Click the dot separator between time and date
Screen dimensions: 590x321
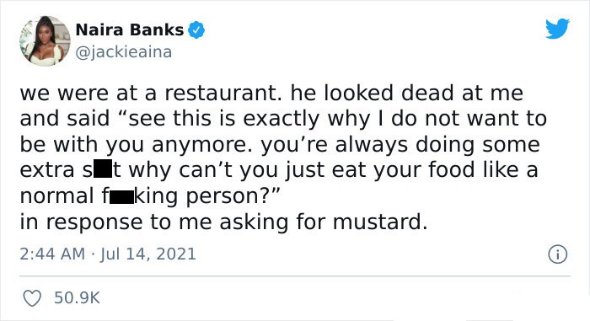[x=93, y=254]
